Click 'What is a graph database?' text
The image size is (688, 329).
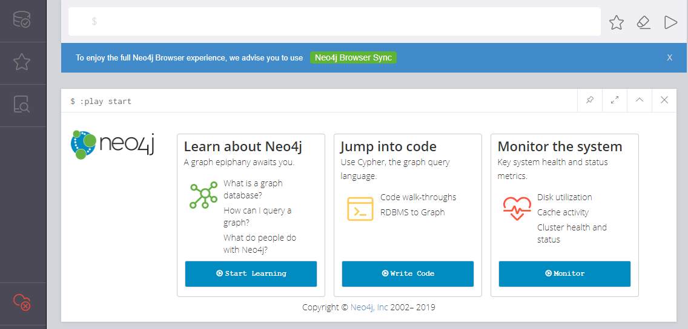click(x=253, y=189)
